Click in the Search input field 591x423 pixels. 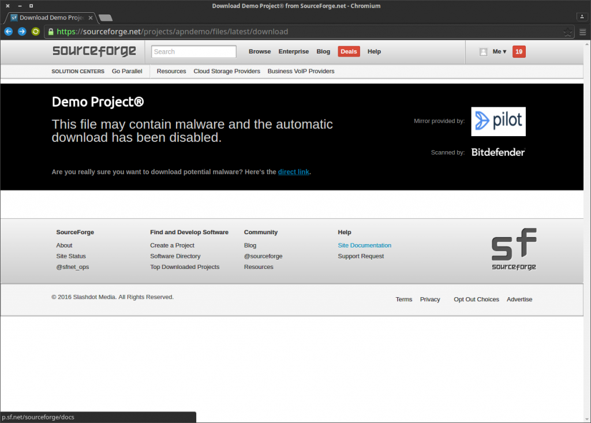pyautogui.click(x=194, y=52)
